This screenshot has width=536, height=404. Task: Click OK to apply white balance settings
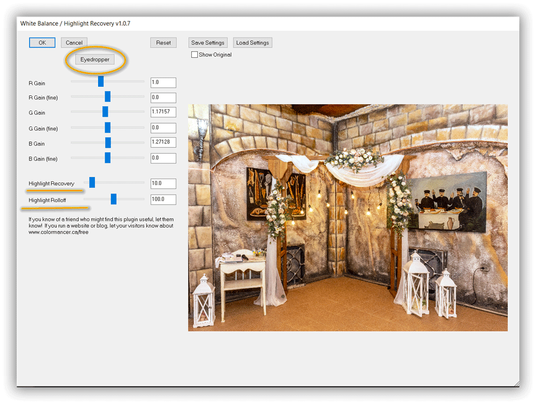42,42
